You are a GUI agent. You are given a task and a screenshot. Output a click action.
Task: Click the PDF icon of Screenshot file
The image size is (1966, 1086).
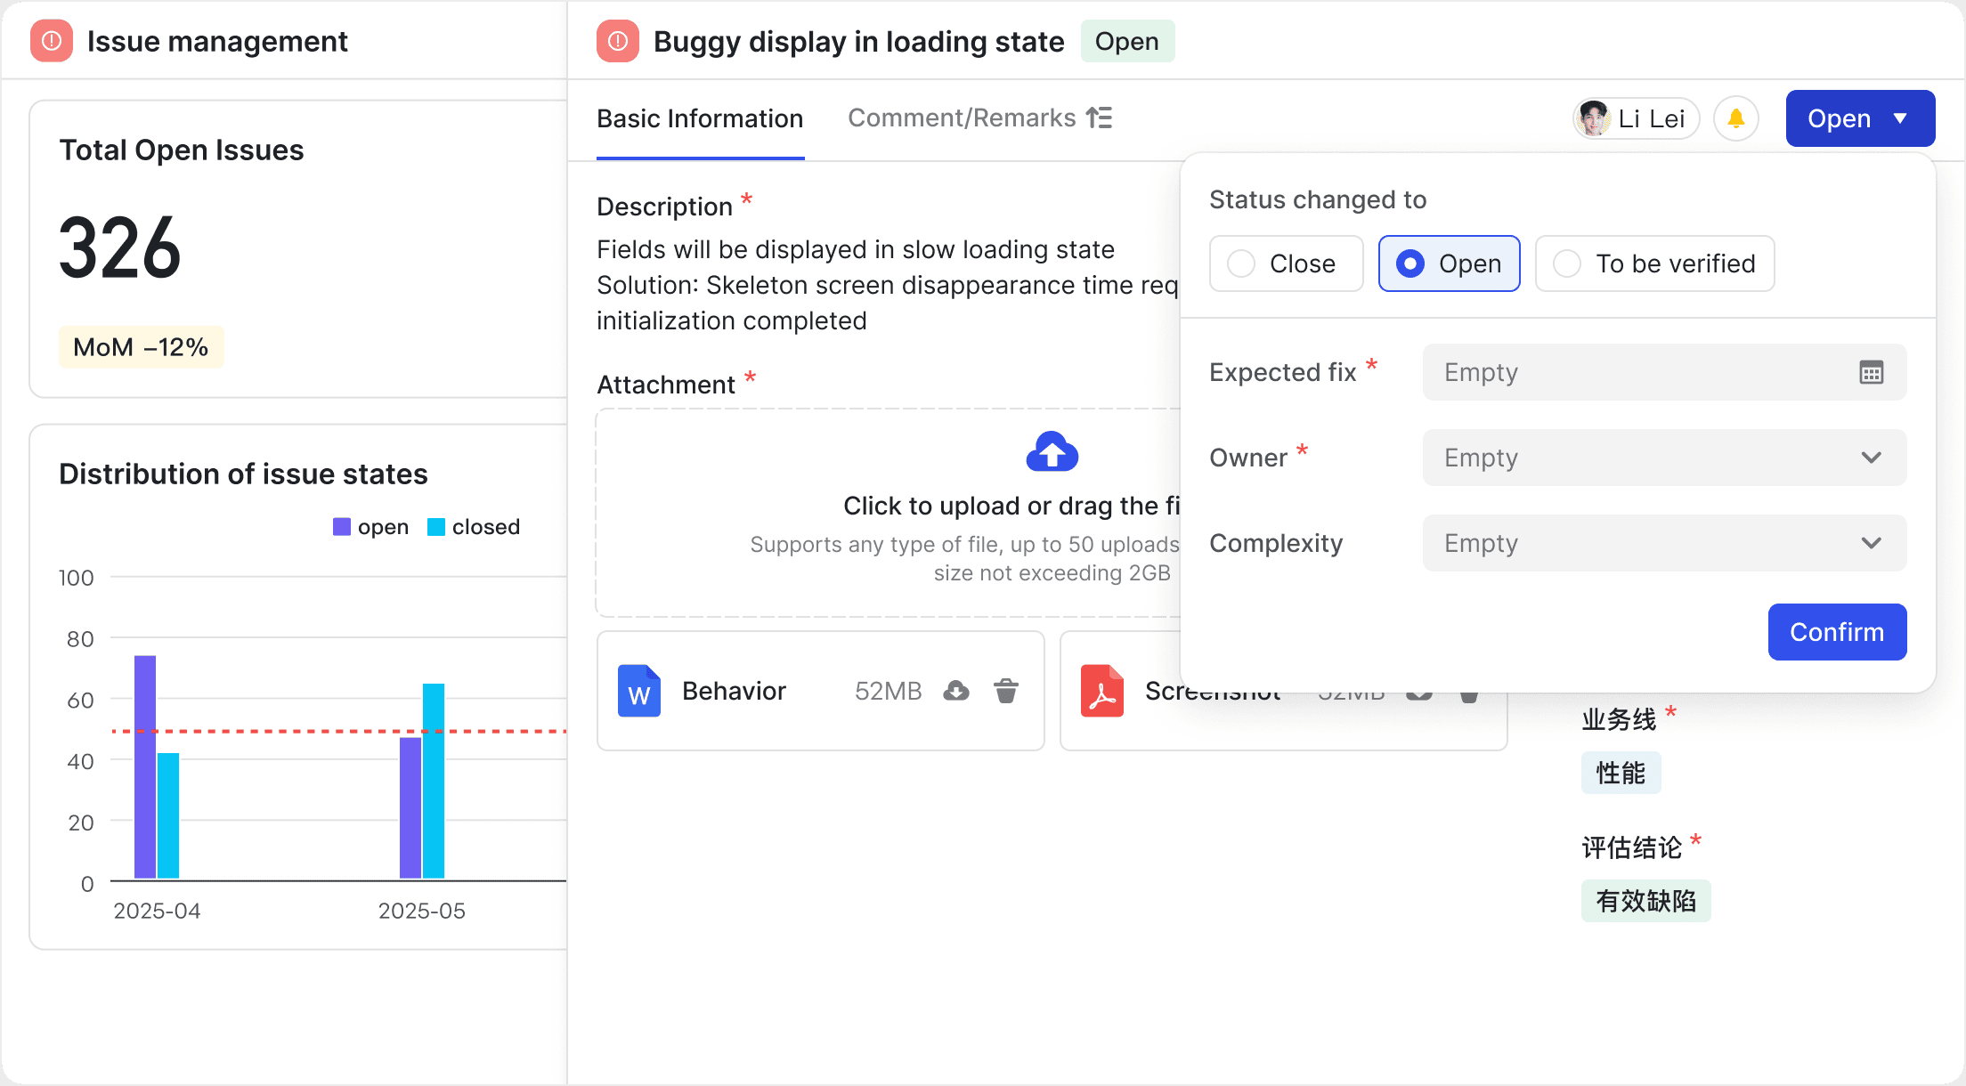click(x=1101, y=691)
